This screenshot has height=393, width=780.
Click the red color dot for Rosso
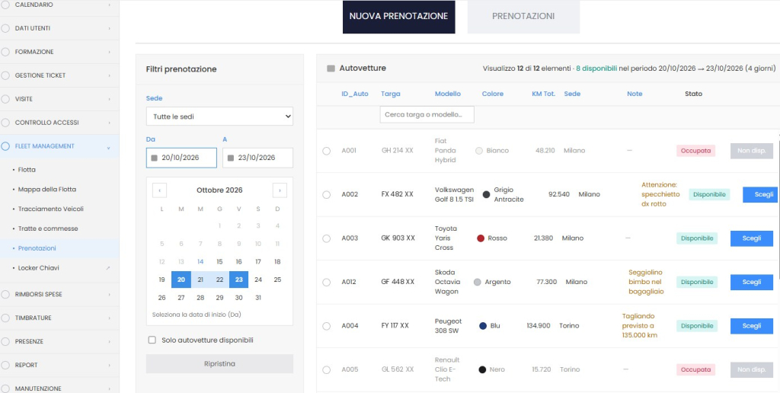tap(481, 238)
